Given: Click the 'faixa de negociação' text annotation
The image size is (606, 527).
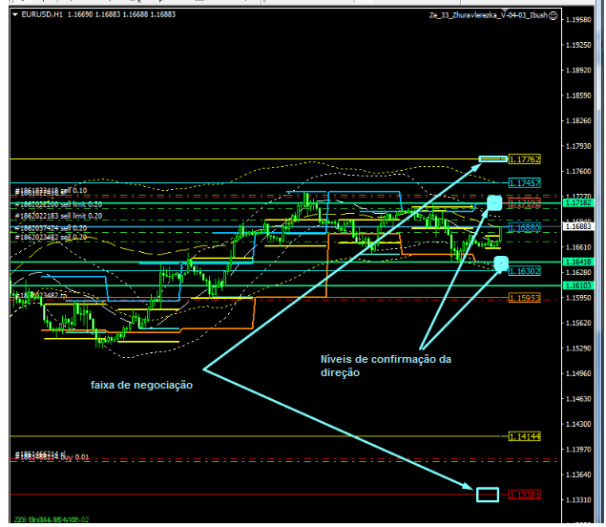Looking at the screenshot, I should (142, 385).
